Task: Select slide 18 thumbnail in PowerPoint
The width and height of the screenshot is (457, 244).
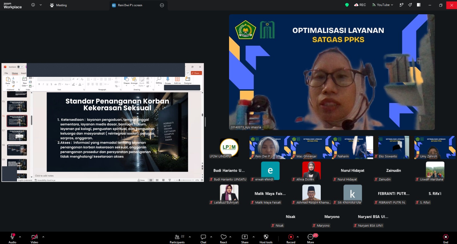Action: 17,150
